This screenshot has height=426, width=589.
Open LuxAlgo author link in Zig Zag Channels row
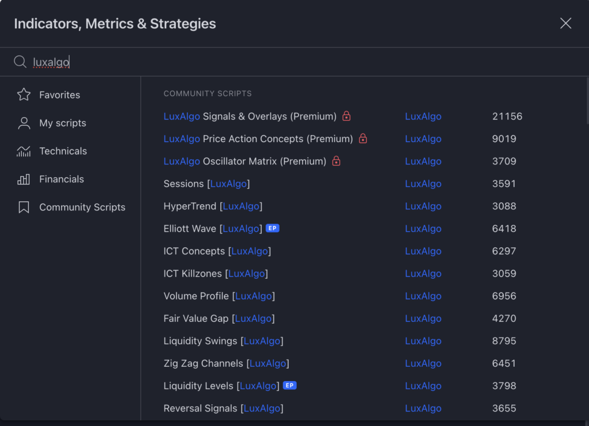point(423,363)
